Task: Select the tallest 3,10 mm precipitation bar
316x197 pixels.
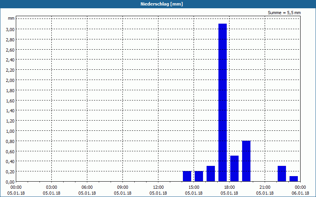Action: 222,102
